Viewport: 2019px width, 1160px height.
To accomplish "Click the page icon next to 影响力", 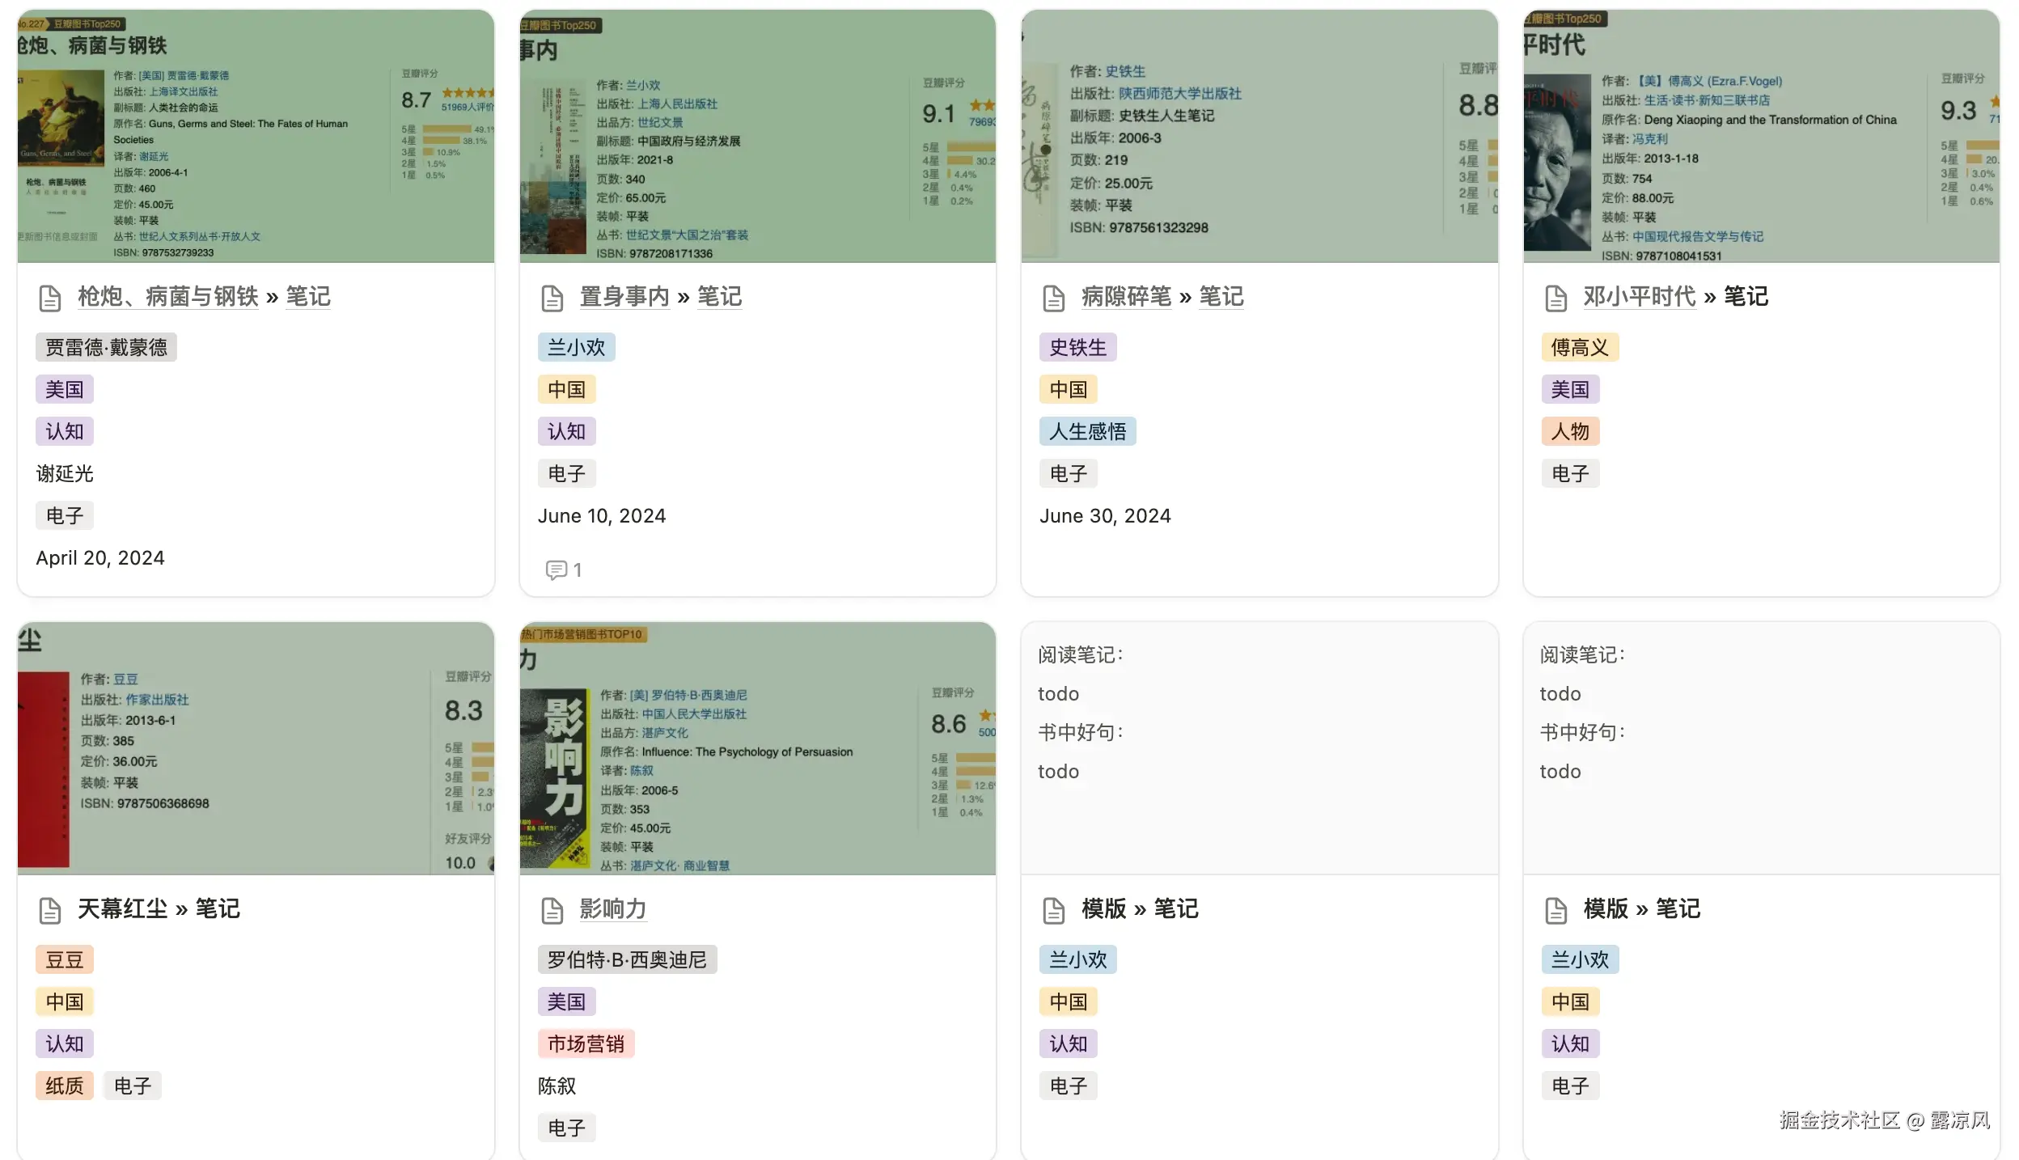I will [x=553, y=909].
